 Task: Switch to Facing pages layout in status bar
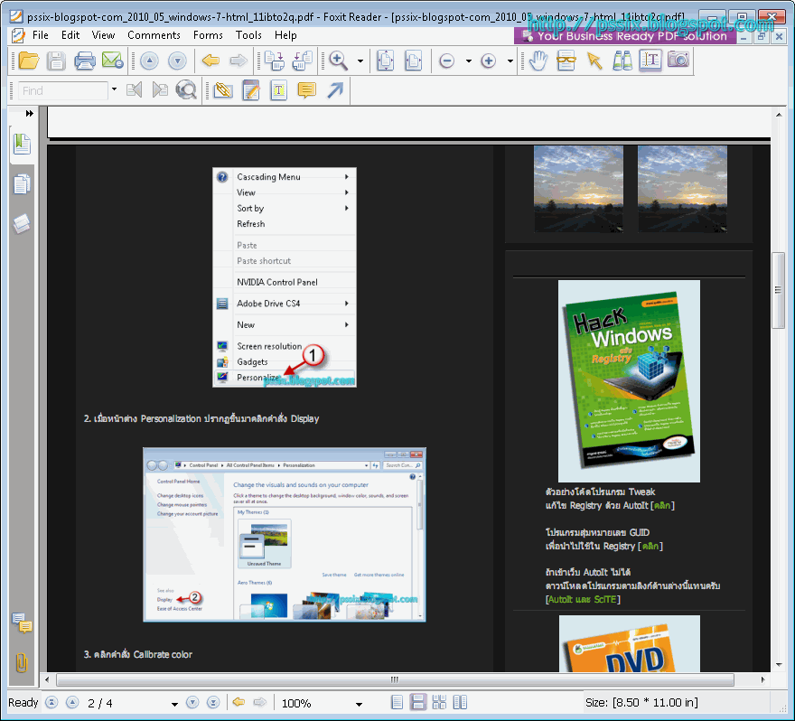pos(460,702)
